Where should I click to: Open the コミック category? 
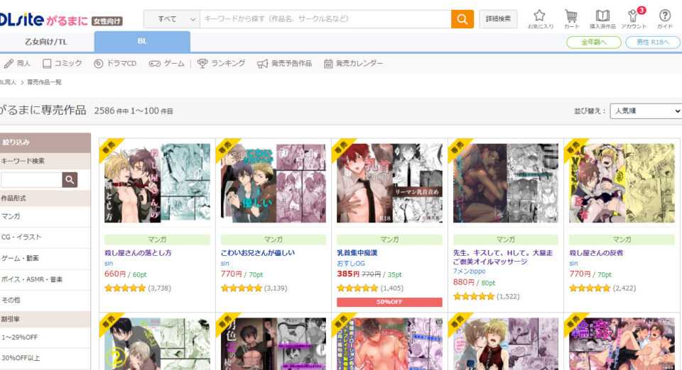pos(63,63)
